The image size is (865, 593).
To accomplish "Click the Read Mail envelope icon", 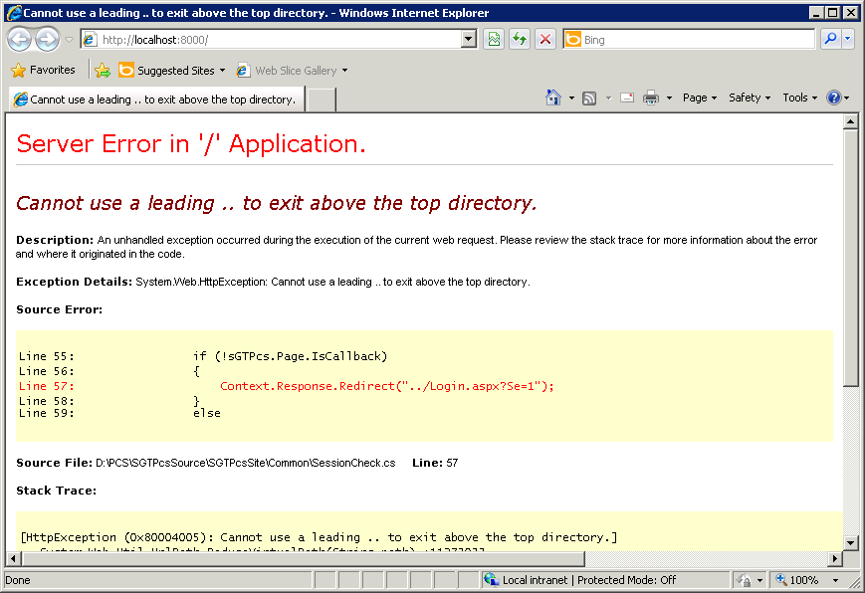I will pyautogui.click(x=627, y=98).
